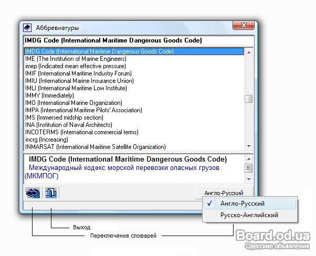Viewport: 316px width, 256px height.
Task: Click the Аббревиатуры window title icon
Action: click(x=28, y=27)
